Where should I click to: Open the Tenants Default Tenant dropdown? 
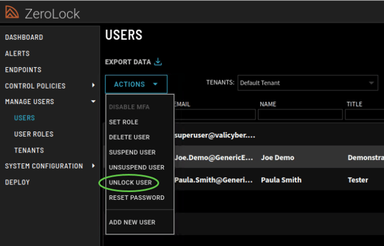click(308, 83)
